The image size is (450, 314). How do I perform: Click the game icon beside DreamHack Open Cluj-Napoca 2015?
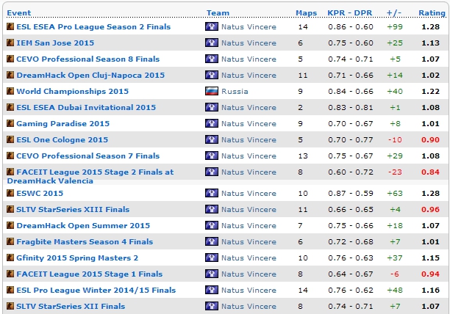point(10,75)
